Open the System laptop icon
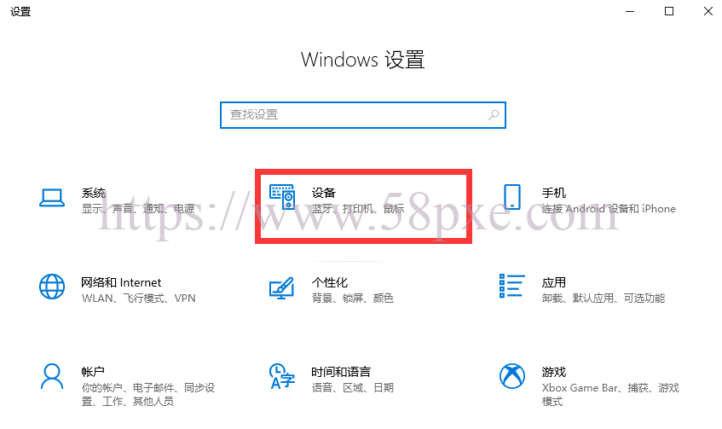This screenshot has height=429, width=722. pyautogui.click(x=51, y=198)
